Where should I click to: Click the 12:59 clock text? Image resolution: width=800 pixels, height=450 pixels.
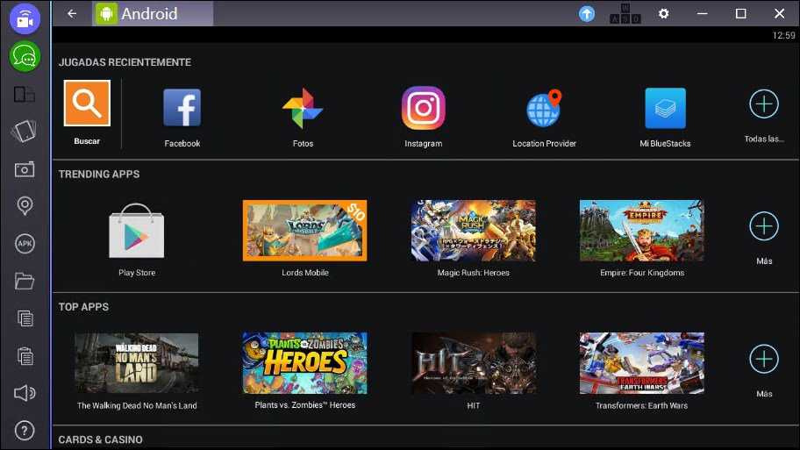tap(783, 35)
